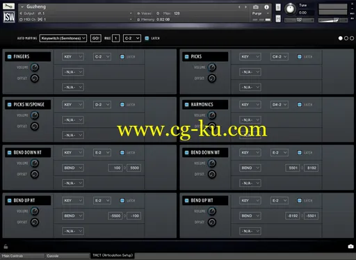Click the lock icon at bottom left
The image size is (356, 260).
6,246
